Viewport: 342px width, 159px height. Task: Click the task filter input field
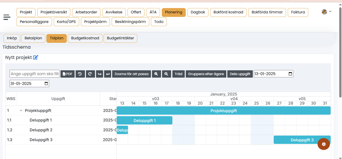[x=35, y=74]
